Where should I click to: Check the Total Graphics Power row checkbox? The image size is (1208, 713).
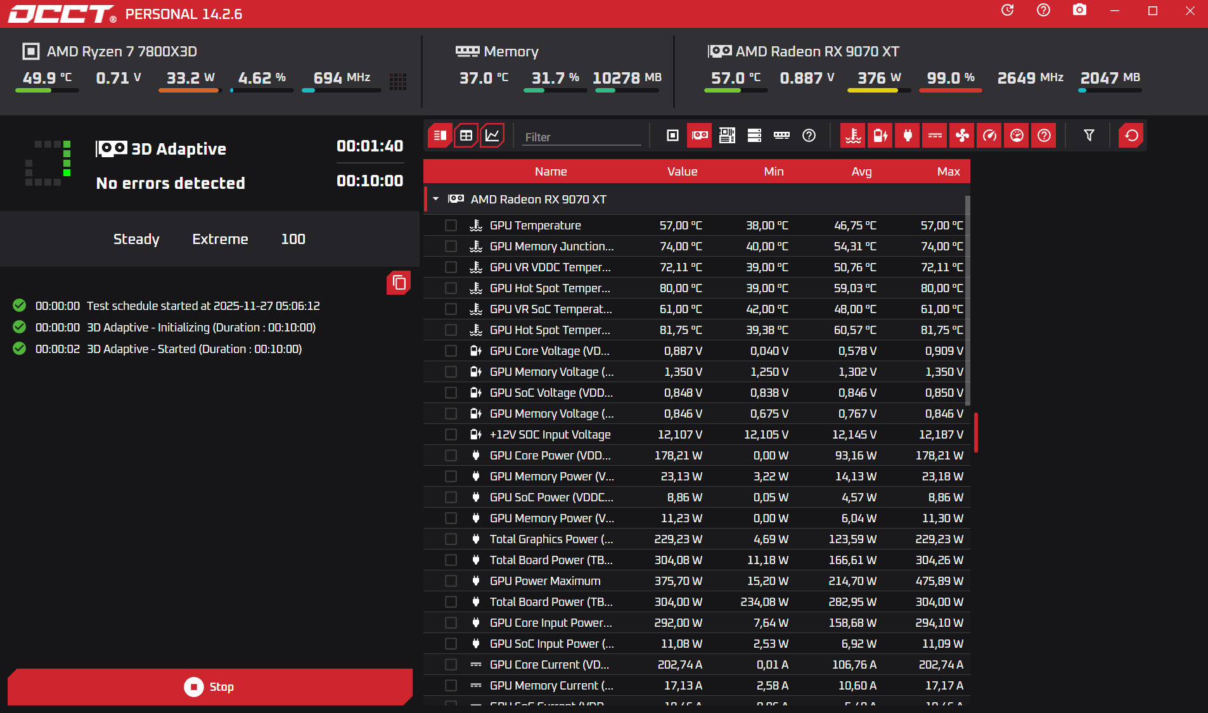pyautogui.click(x=451, y=539)
